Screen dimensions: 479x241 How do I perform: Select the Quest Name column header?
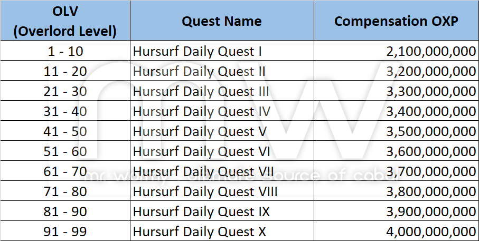point(221,22)
